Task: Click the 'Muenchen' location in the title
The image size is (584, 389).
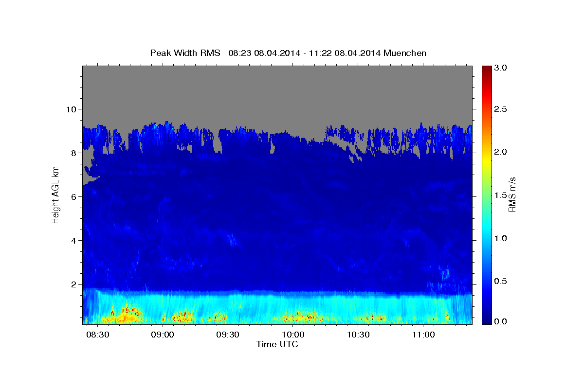Action: pos(405,53)
